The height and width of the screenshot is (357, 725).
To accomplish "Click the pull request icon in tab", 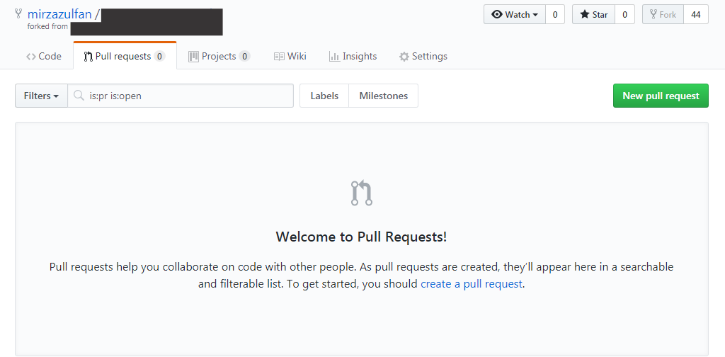I will click(x=88, y=57).
